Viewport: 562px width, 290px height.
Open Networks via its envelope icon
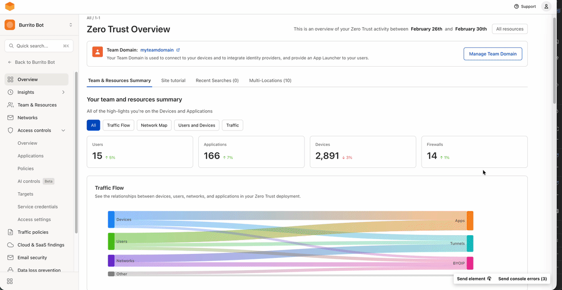[x=10, y=118]
